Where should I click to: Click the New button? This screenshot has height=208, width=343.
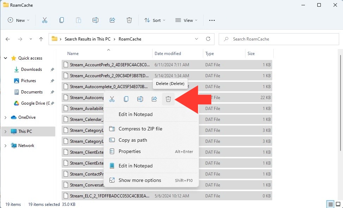click(18, 20)
